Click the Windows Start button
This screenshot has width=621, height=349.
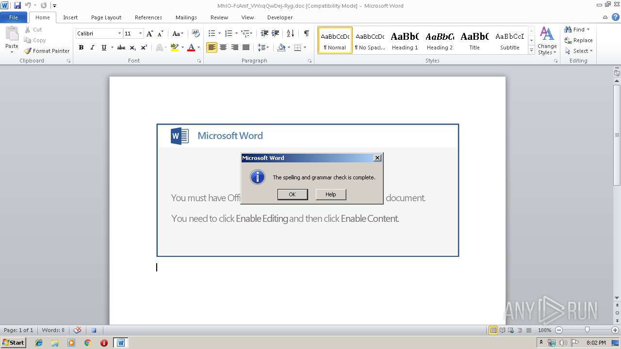(x=13, y=343)
